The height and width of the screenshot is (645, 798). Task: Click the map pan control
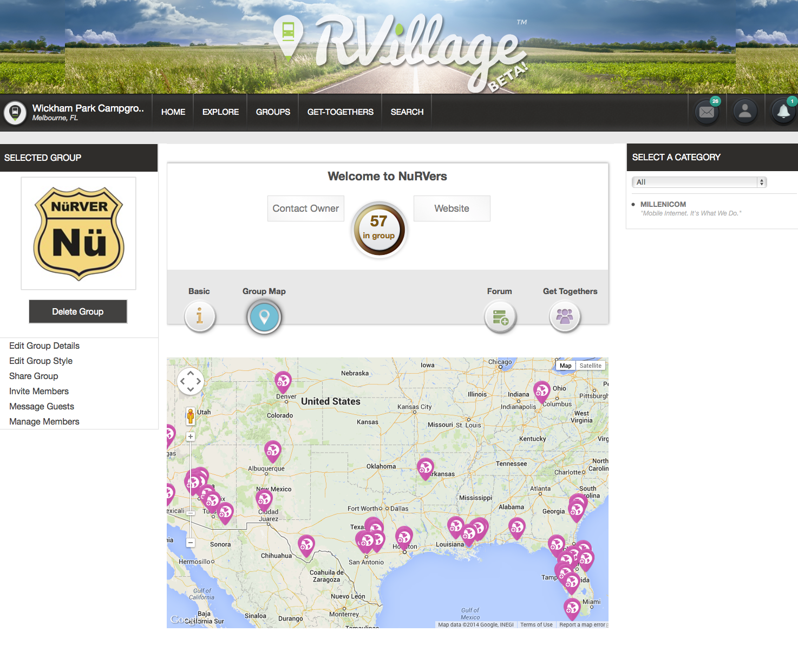pyautogui.click(x=191, y=381)
